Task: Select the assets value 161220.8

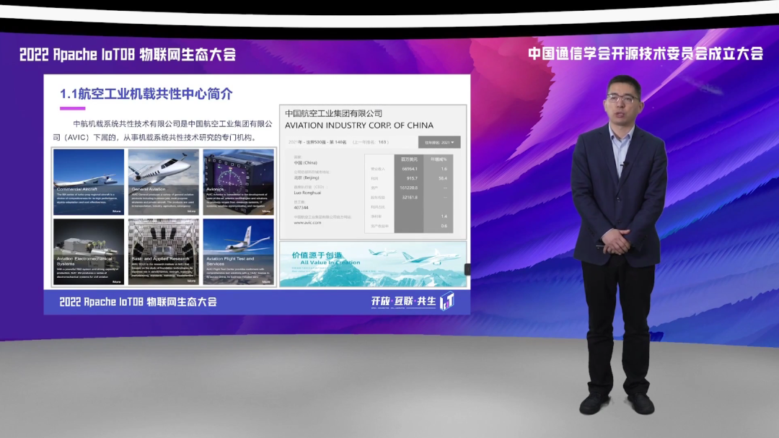Action: [x=409, y=188]
